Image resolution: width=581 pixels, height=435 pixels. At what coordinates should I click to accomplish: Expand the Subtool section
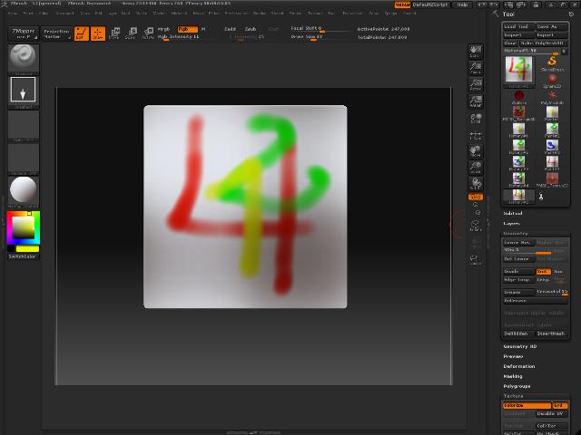click(x=513, y=214)
